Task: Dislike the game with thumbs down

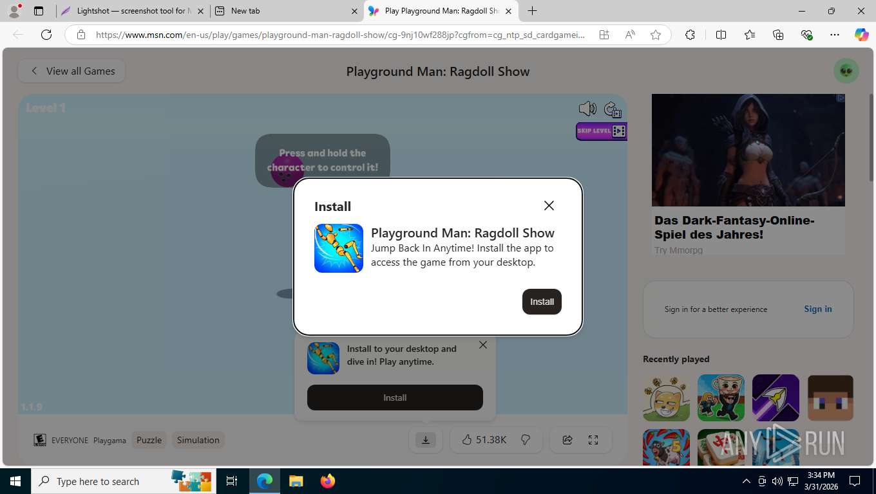Action: 526,440
